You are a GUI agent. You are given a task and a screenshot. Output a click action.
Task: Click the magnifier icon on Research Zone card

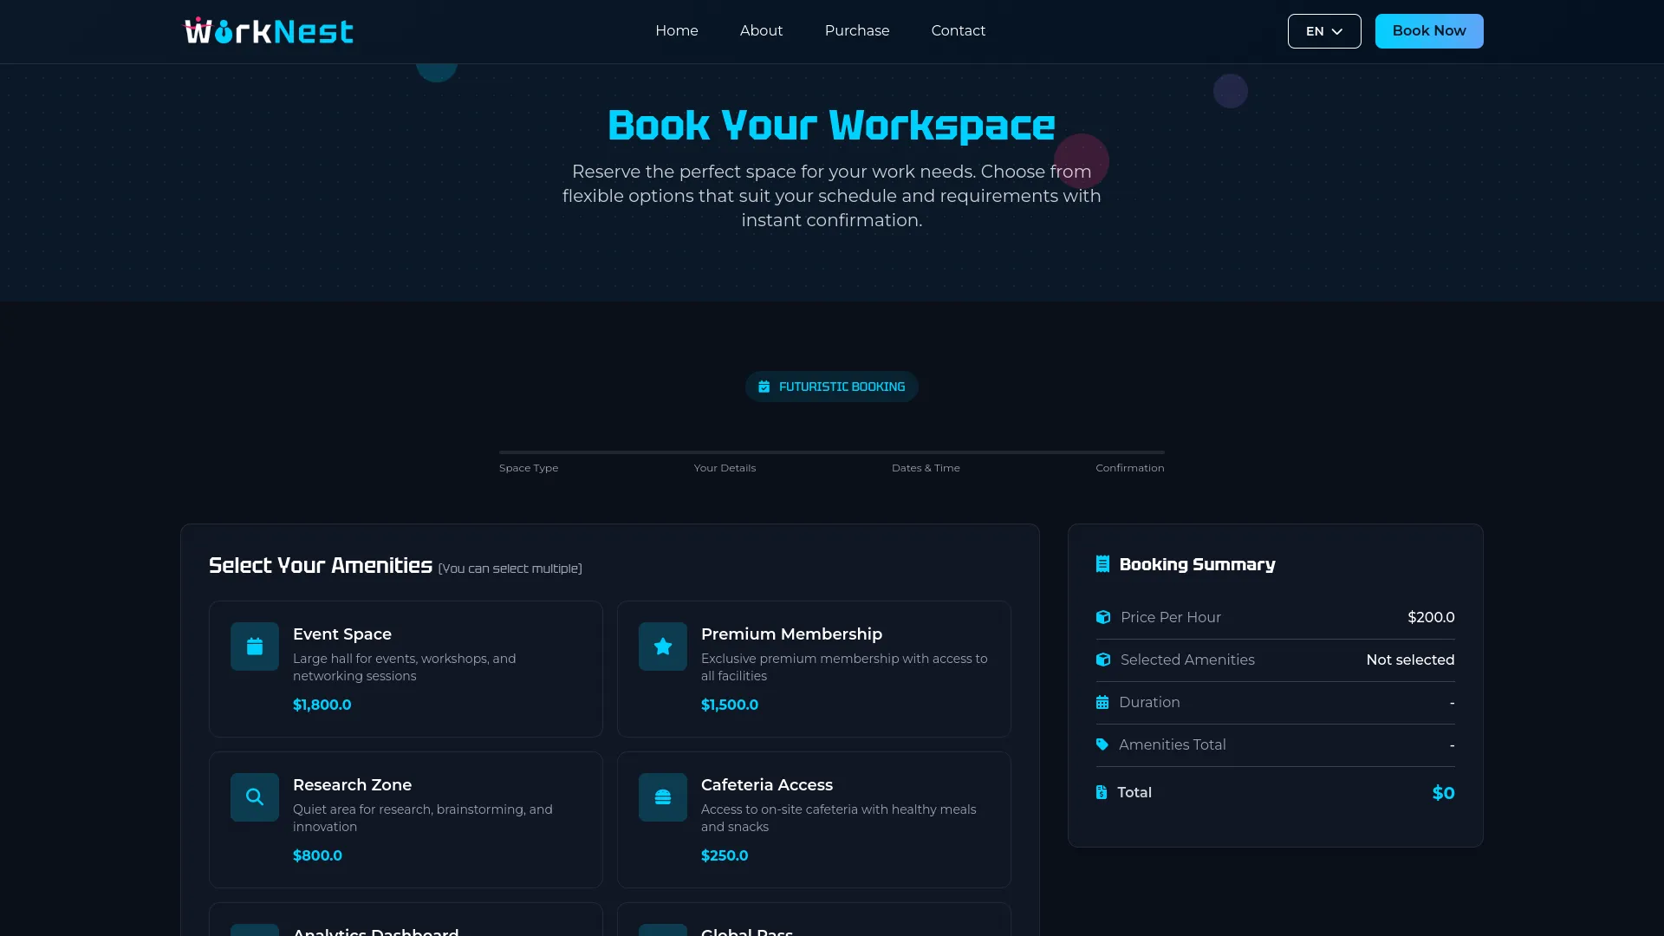click(x=254, y=796)
